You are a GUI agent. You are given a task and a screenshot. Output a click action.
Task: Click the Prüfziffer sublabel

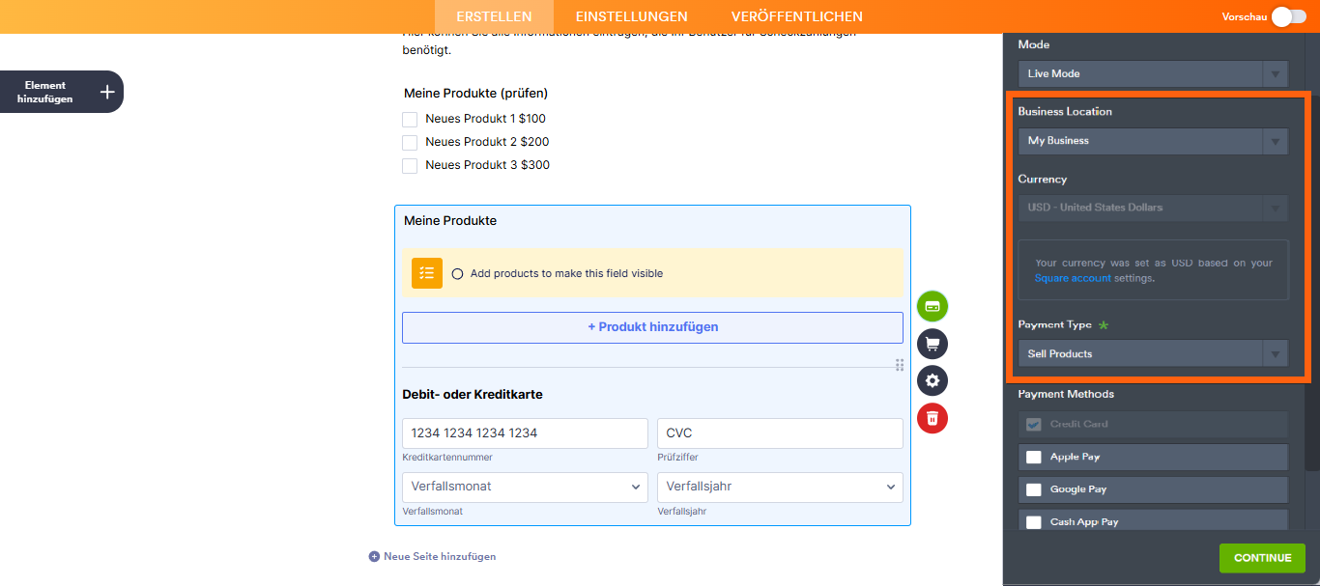pyautogui.click(x=677, y=458)
